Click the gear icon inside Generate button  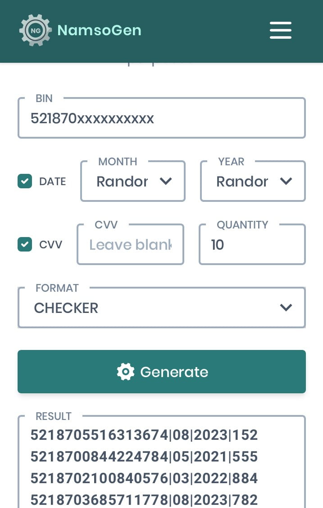click(125, 372)
